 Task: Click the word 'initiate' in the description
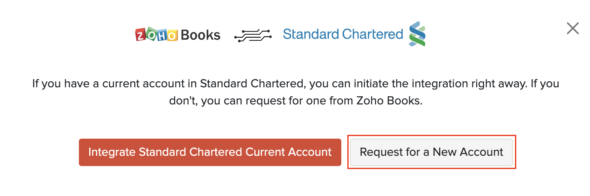366,83
